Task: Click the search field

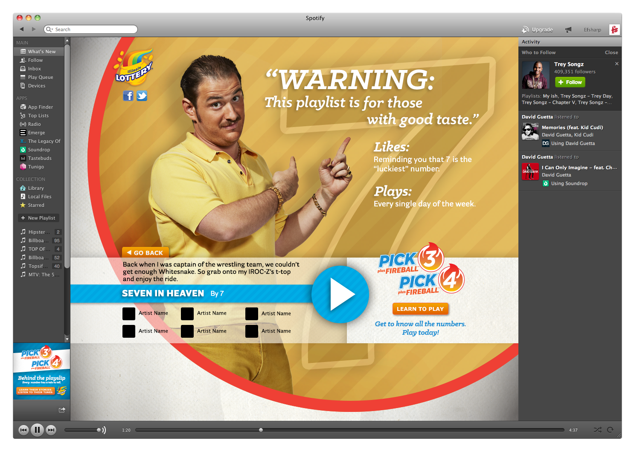Action: point(90,29)
